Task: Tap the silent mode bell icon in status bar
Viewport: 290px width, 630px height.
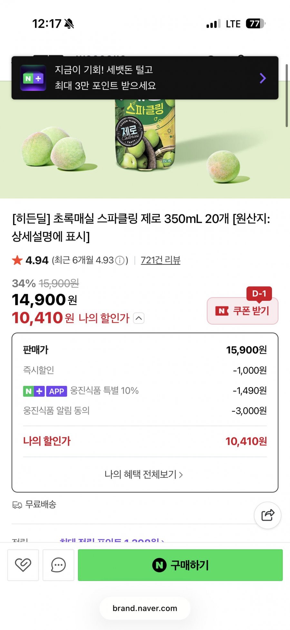Action: (69, 24)
